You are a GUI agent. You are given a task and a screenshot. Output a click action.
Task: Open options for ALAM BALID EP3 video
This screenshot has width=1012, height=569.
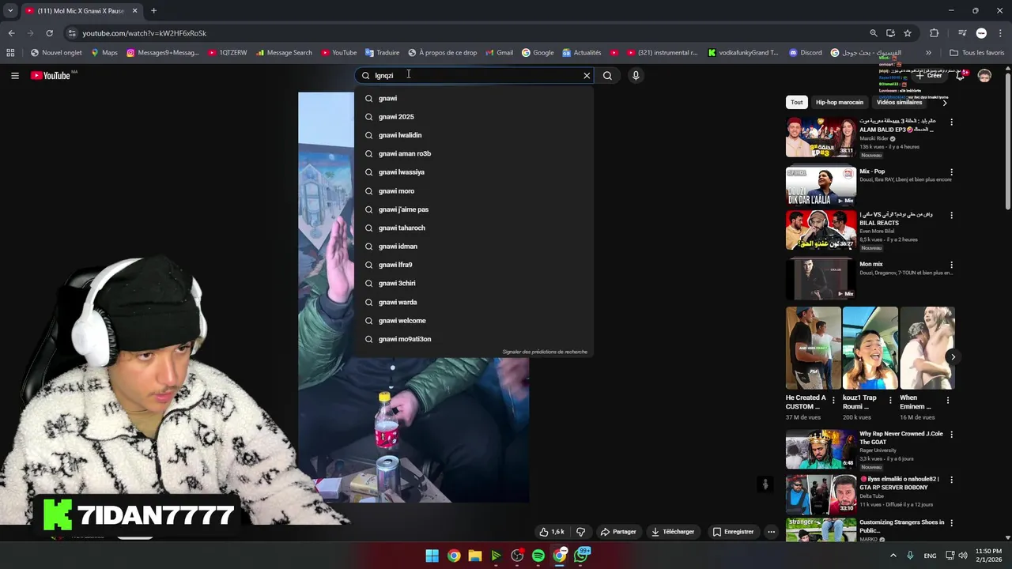tap(951, 122)
